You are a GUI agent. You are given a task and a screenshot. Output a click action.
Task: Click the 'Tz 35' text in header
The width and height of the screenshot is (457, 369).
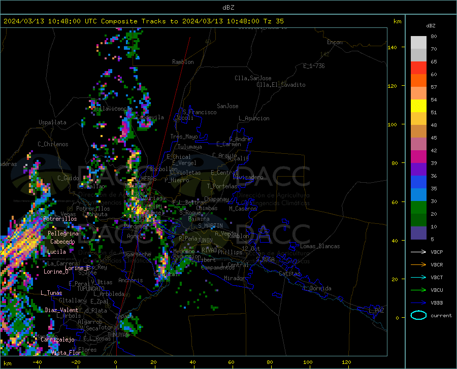(x=273, y=21)
